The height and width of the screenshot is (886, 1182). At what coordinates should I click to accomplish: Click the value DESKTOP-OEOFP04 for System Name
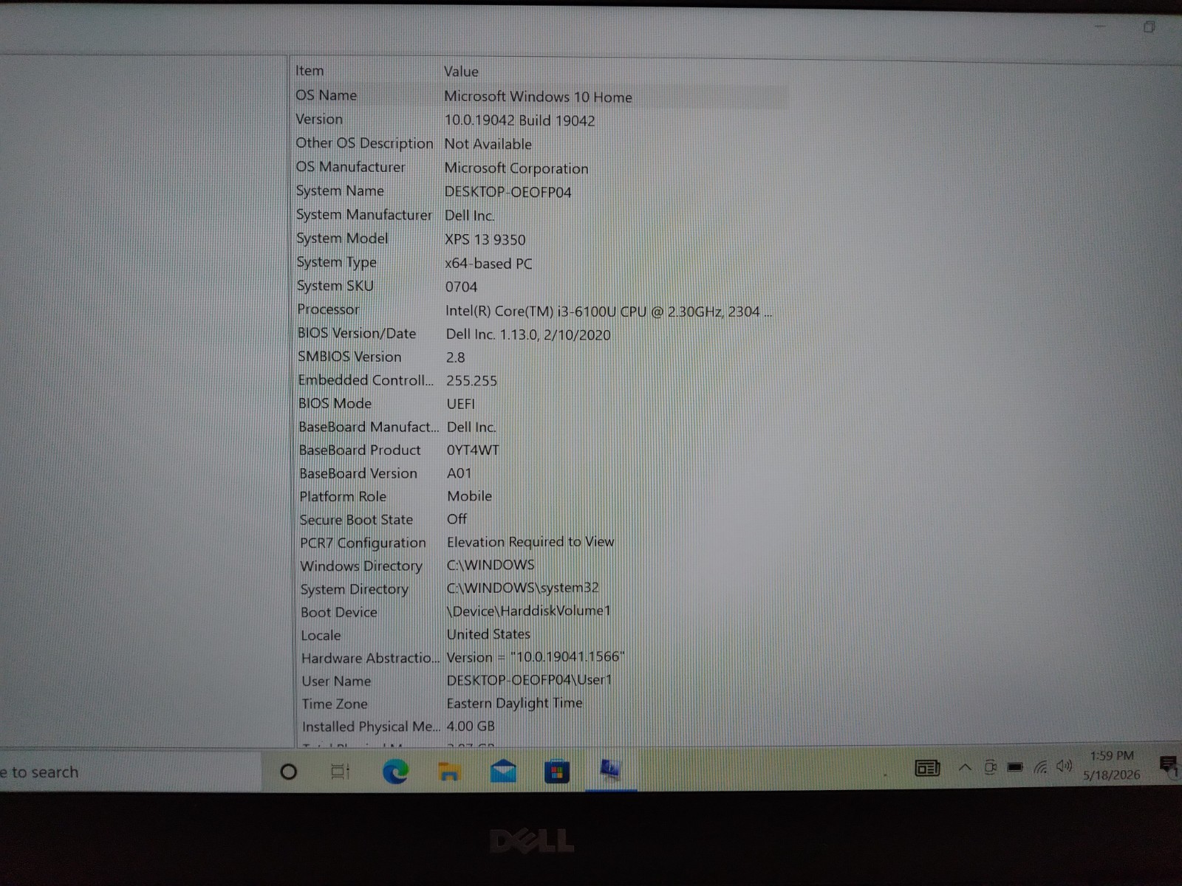pyautogui.click(x=508, y=192)
